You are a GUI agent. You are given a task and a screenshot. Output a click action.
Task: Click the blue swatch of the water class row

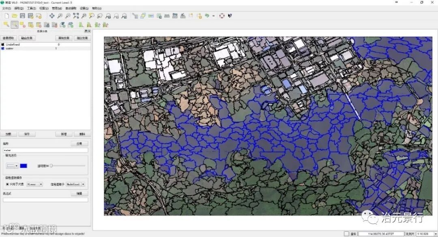coord(3,48)
